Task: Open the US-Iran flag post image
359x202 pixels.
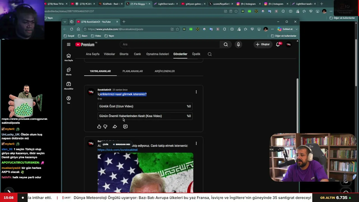Action: click(x=145, y=173)
